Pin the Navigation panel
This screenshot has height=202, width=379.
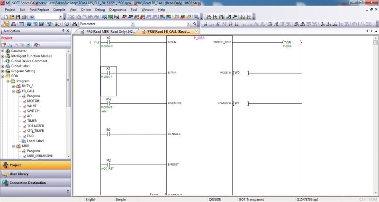[x=63, y=31]
